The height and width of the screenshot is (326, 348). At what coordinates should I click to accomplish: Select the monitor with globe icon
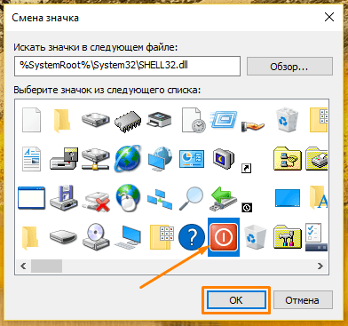coord(160,159)
